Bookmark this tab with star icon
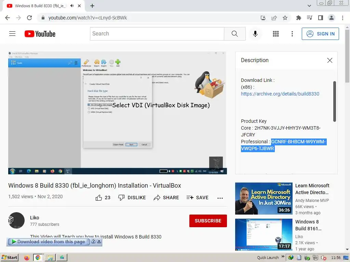Image resolution: width=350 pixels, height=262 pixels. [x=285, y=18]
